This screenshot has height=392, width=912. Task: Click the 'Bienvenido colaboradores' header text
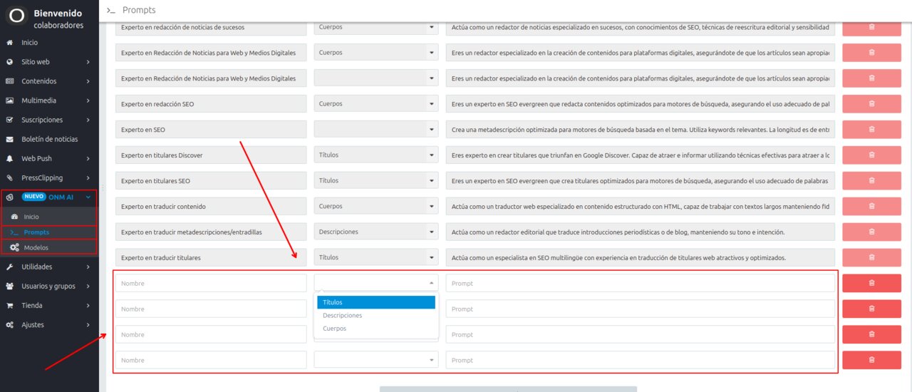[x=58, y=19]
